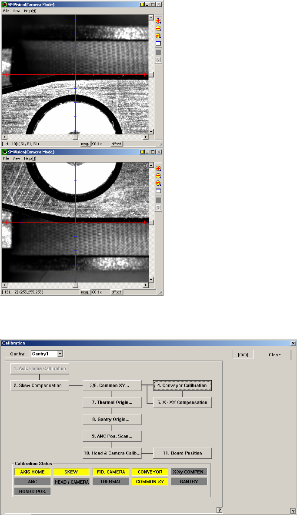Click horizontal scrollbar thumb in lower SMVision
The image size is (297, 515).
coord(75,285)
